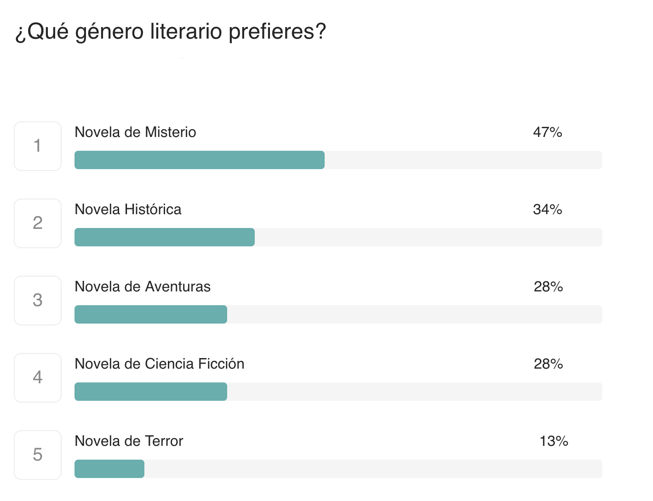Click the rank 3 number box
653x501 pixels.
click(38, 301)
